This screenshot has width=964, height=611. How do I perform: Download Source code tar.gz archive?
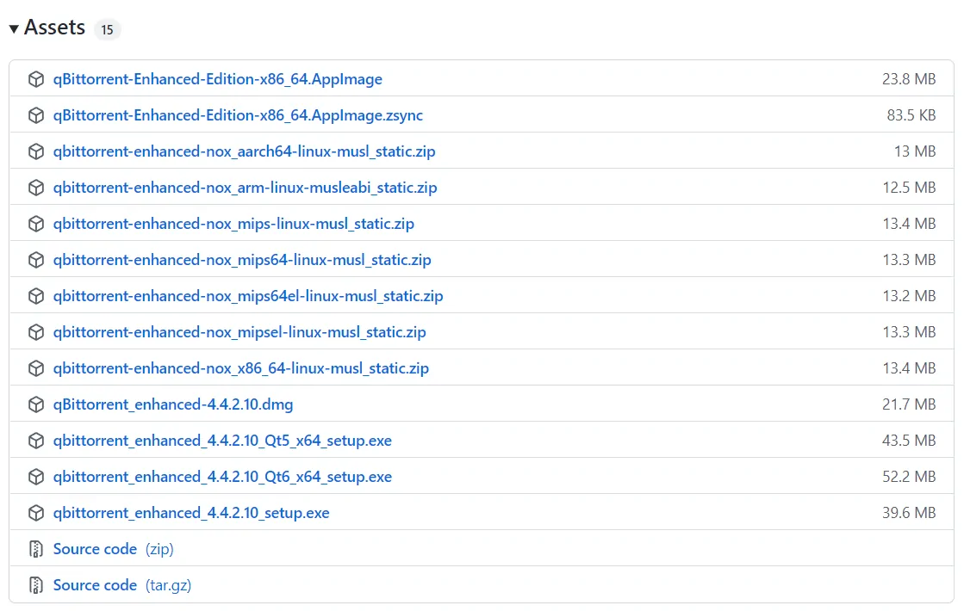coord(122,585)
